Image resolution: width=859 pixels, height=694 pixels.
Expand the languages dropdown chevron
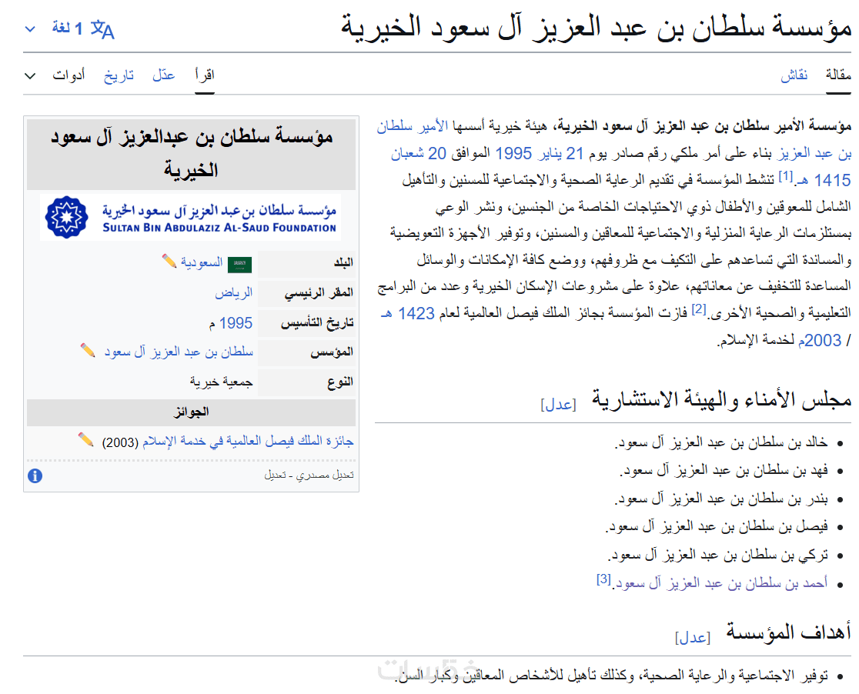coord(30,29)
